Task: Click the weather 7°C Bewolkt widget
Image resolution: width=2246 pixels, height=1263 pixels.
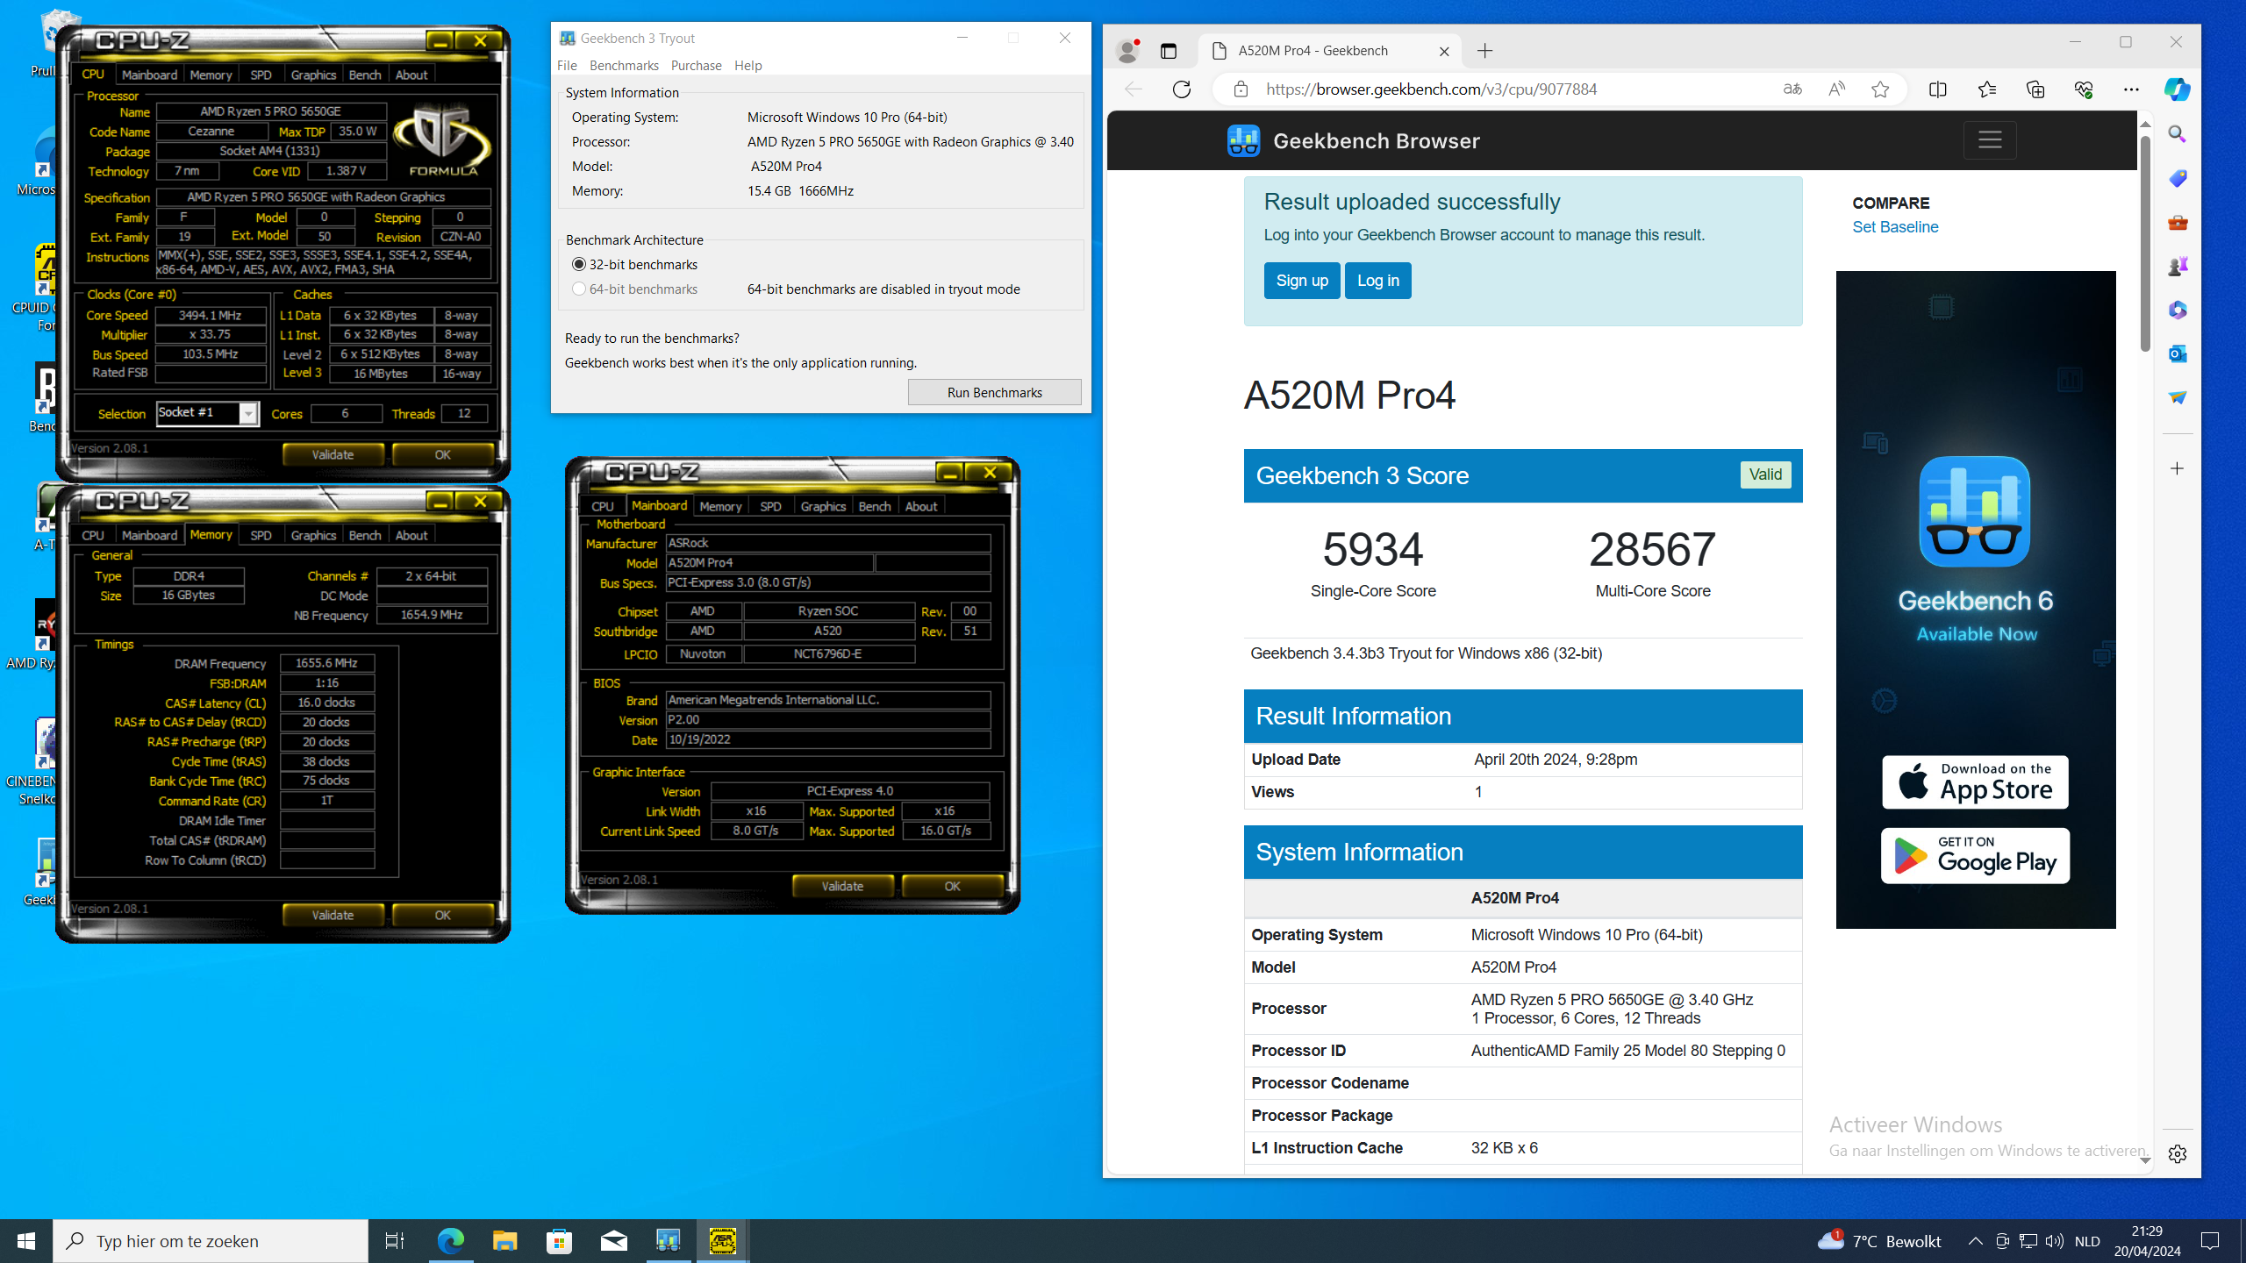Action: [x=1879, y=1241]
